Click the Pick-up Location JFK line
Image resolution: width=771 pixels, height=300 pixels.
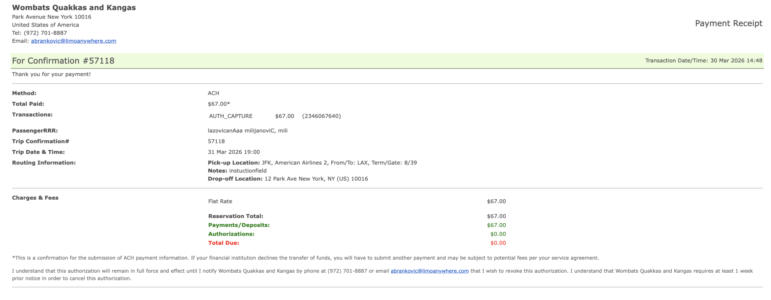tap(312, 163)
